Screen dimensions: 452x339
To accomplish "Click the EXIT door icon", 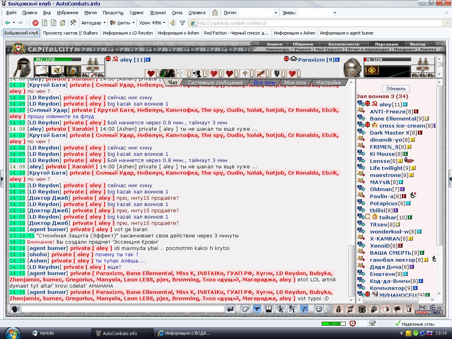I will (409, 309).
